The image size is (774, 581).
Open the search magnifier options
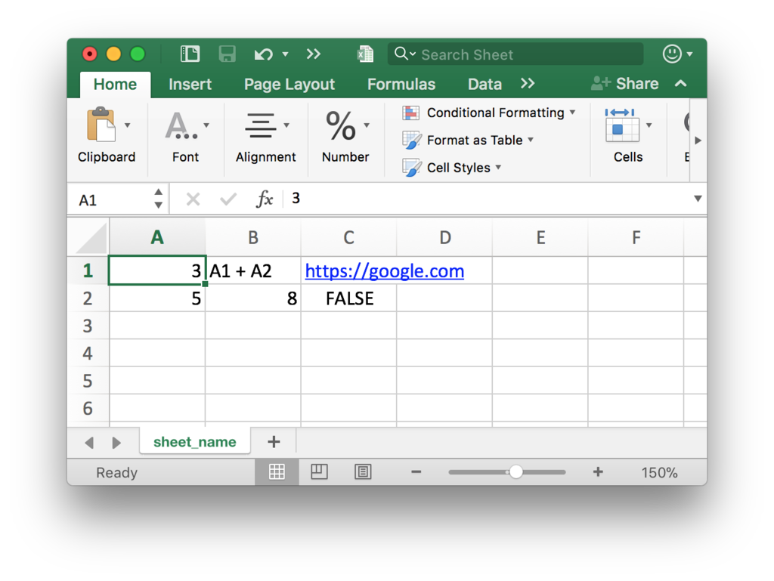tap(405, 54)
